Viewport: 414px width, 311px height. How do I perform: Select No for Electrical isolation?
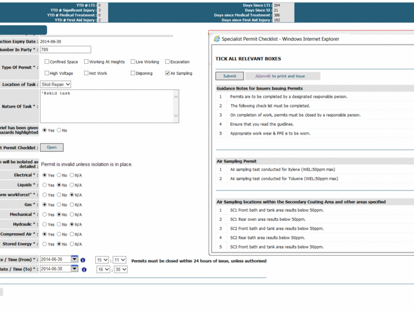click(58, 175)
